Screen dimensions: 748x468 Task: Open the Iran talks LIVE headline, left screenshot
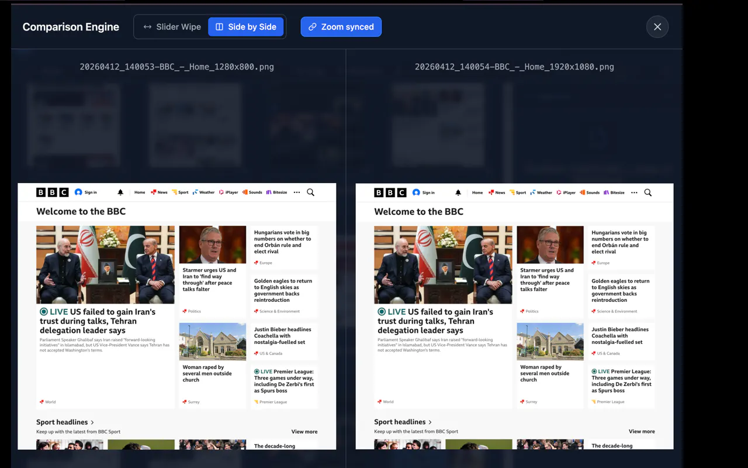[x=98, y=321]
